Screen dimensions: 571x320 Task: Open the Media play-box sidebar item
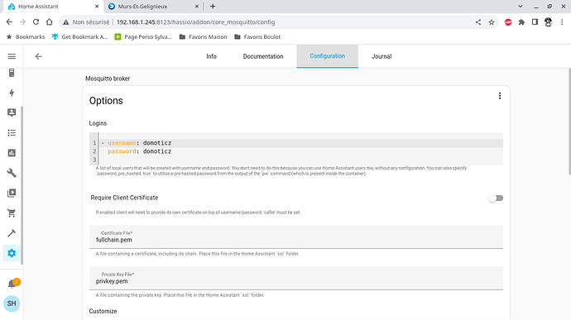pos(12,193)
